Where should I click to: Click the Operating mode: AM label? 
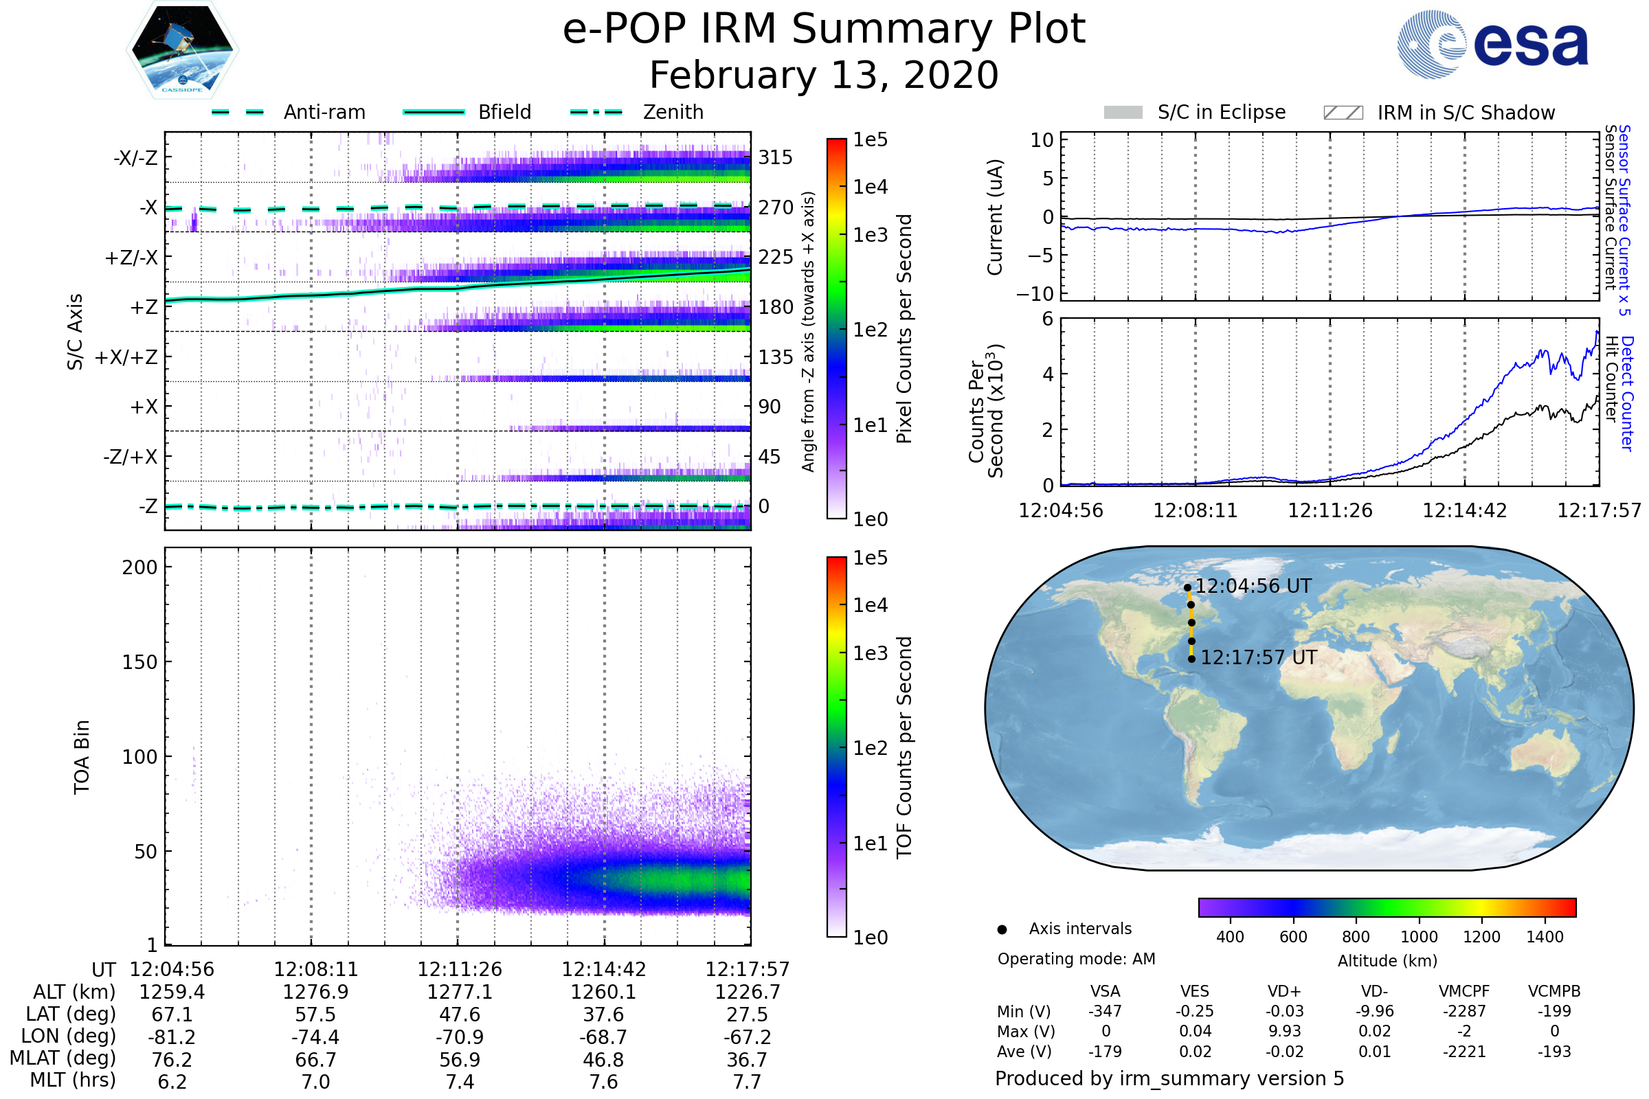(1076, 959)
